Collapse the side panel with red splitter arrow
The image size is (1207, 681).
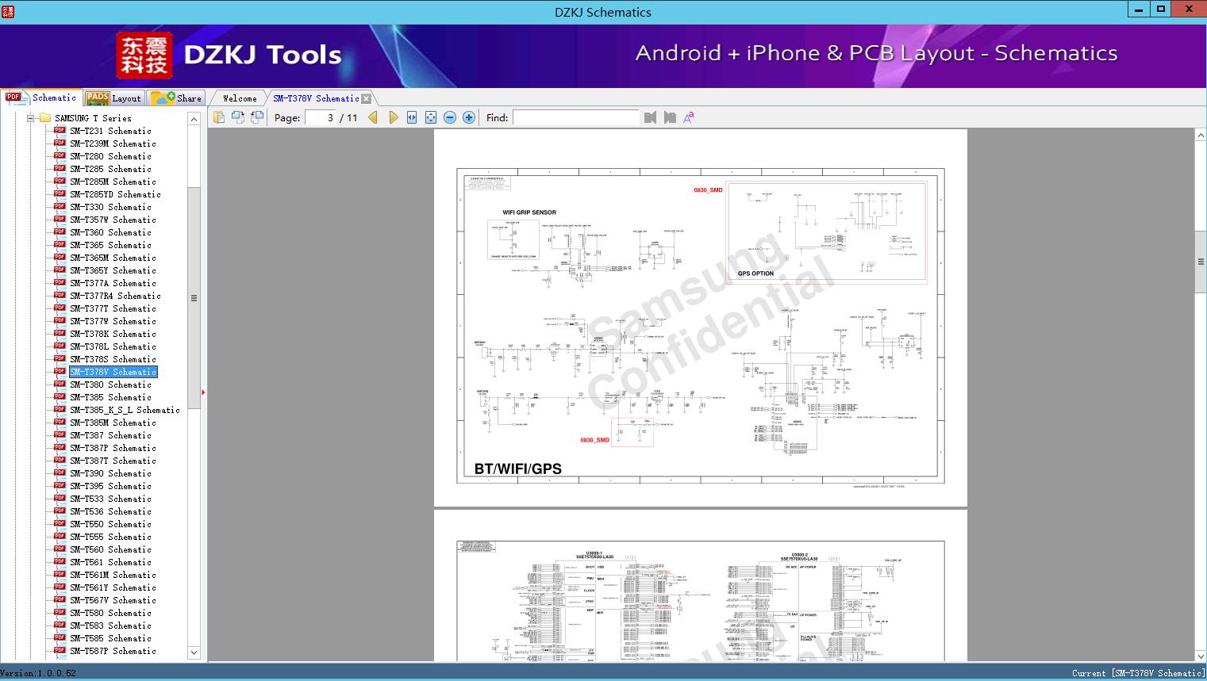204,392
